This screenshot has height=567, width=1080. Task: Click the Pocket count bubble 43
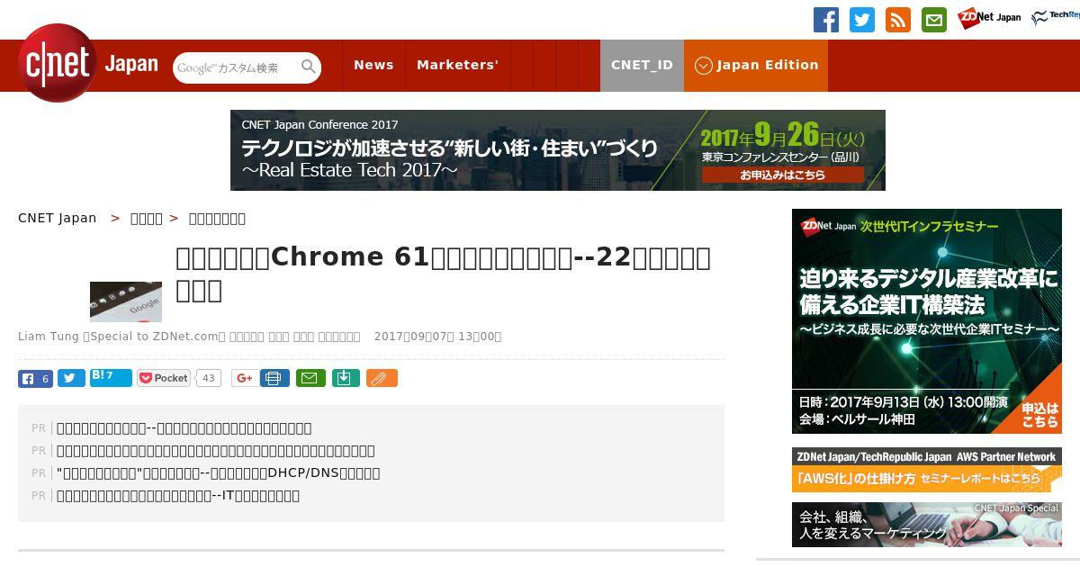(208, 378)
